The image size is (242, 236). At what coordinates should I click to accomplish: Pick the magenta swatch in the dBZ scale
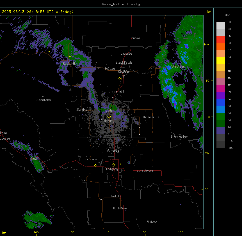point(221,88)
